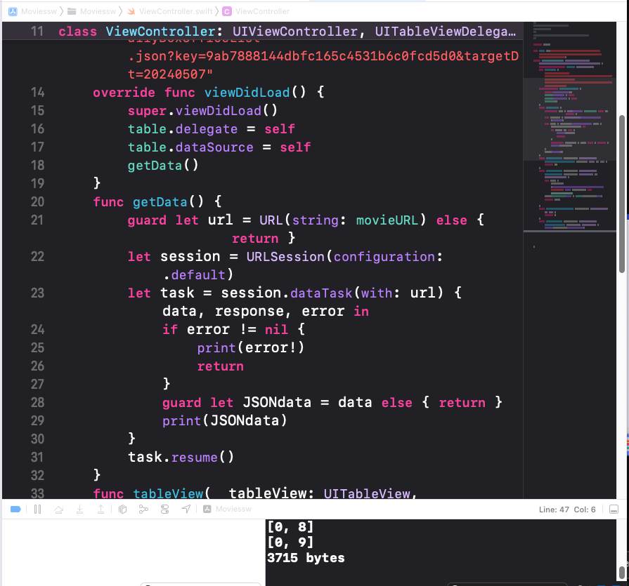Click print(error!) on line 25
Screen dimensions: 629x586
[251, 348]
